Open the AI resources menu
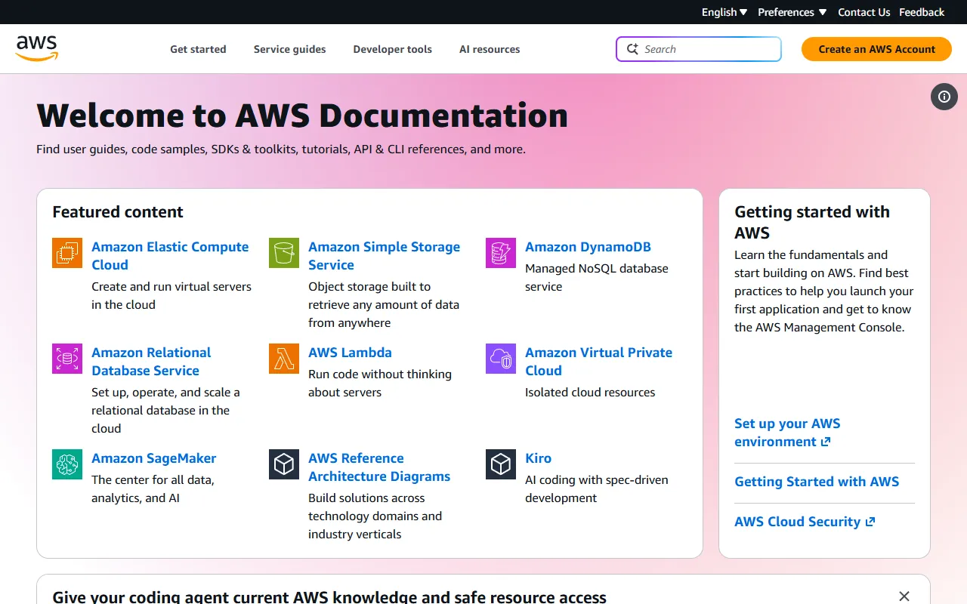Screen dimensions: 967x604 coord(490,49)
